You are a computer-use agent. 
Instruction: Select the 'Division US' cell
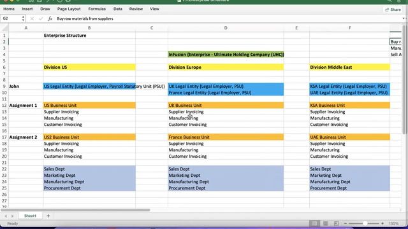coord(89,67)
